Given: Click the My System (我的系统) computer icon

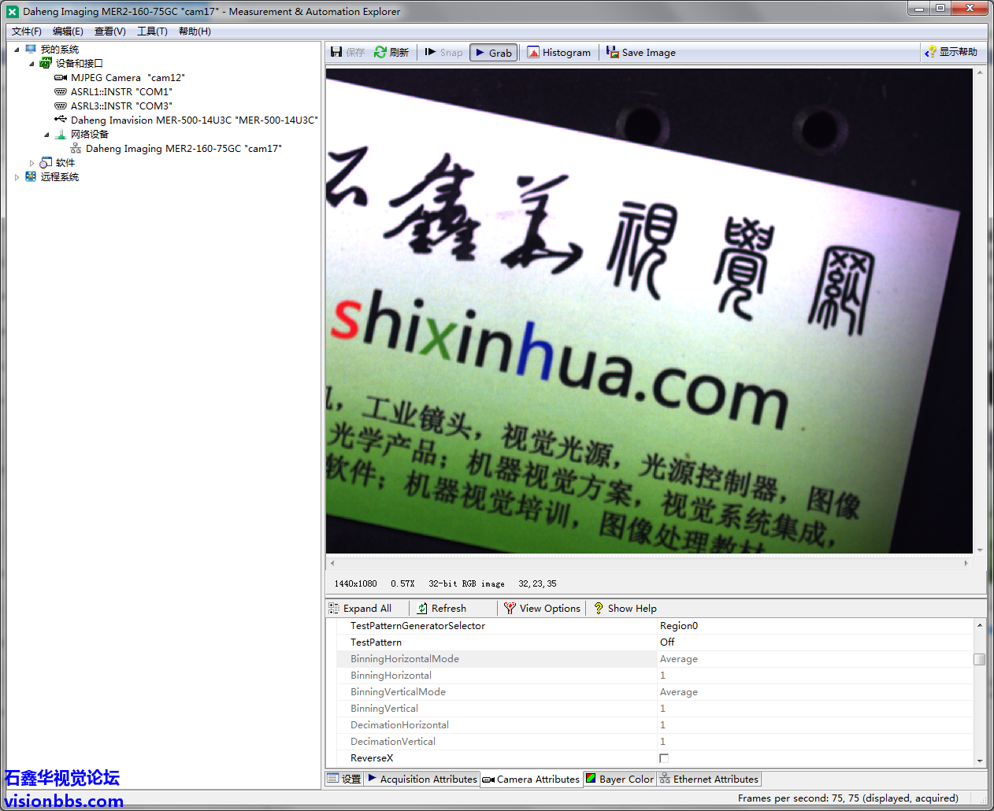Looking at the screenshot, I should [31, 49].
